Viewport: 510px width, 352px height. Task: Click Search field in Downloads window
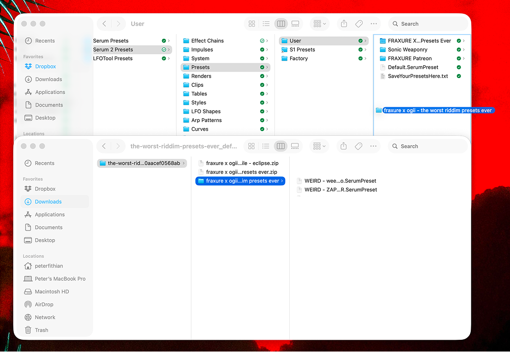(x=427, y=146)
